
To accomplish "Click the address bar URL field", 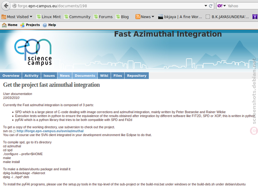I will 109,6.
